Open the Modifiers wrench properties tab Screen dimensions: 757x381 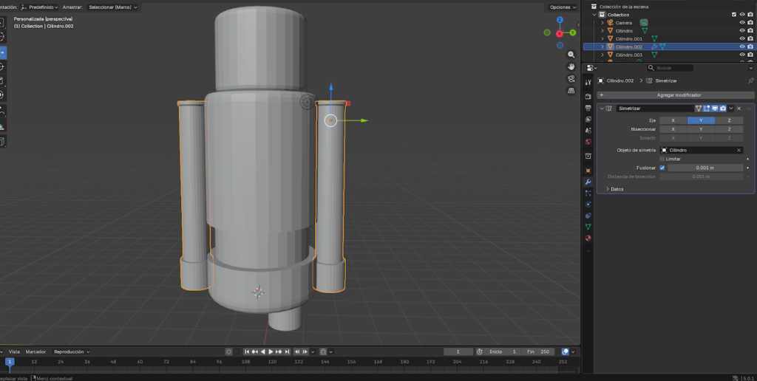click(x=588, y=181)
